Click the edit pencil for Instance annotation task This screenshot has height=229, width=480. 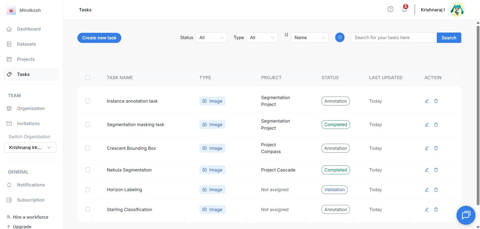(427, 101)
